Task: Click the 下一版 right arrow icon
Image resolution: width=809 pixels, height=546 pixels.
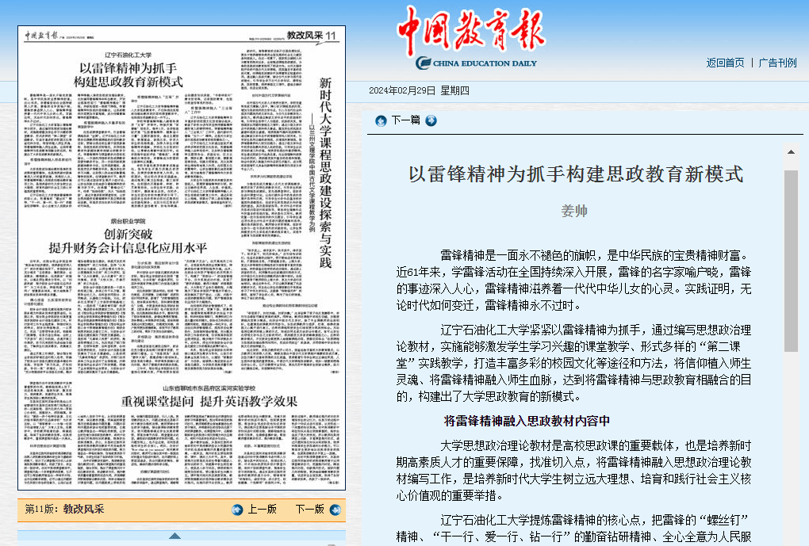Action: point(335,510)
